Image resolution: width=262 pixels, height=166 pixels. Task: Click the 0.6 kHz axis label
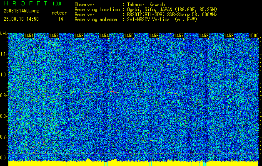3,158
